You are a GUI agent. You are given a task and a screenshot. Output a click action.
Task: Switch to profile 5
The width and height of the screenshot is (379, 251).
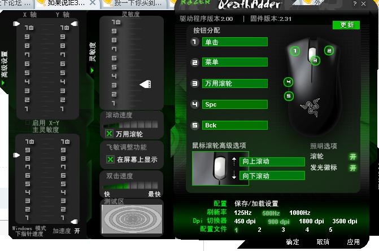click(330, 230)
